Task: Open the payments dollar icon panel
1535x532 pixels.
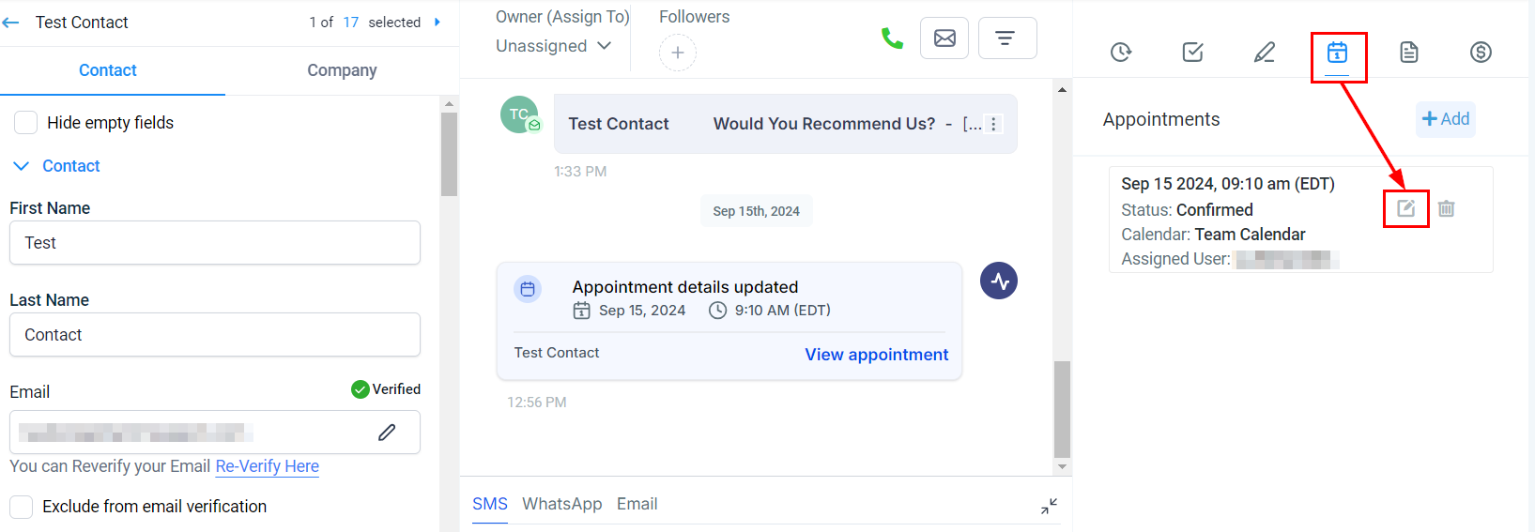Action: tap(1481, 53)
